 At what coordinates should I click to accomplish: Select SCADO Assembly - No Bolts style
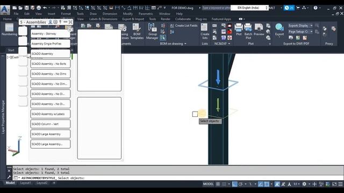pos(50,64)
